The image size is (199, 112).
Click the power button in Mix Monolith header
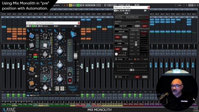(x=147, y=17)
